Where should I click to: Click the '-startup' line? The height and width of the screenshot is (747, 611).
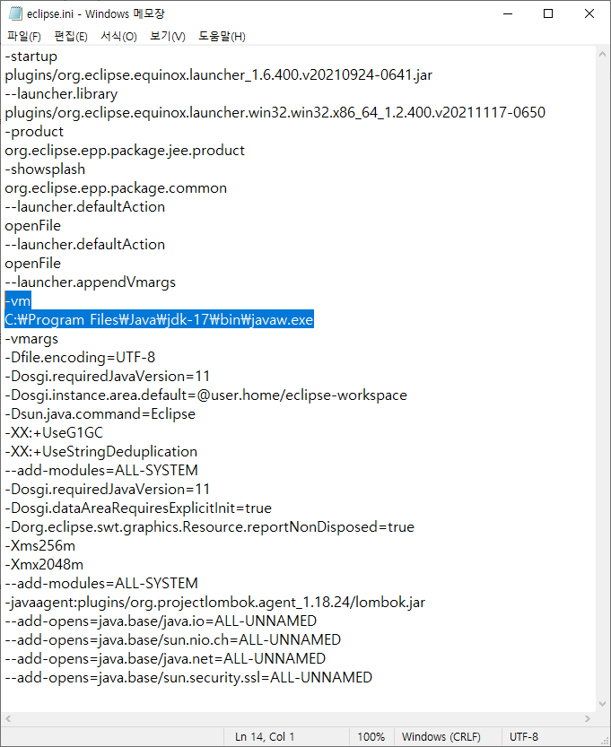pyautogui.click(x=31, y=56)
